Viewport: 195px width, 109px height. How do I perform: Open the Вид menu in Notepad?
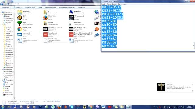(119, 4)
